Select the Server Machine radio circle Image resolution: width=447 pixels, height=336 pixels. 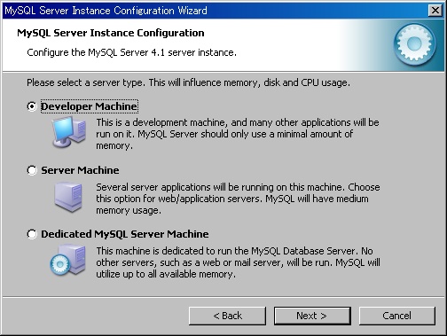[32, 170]
